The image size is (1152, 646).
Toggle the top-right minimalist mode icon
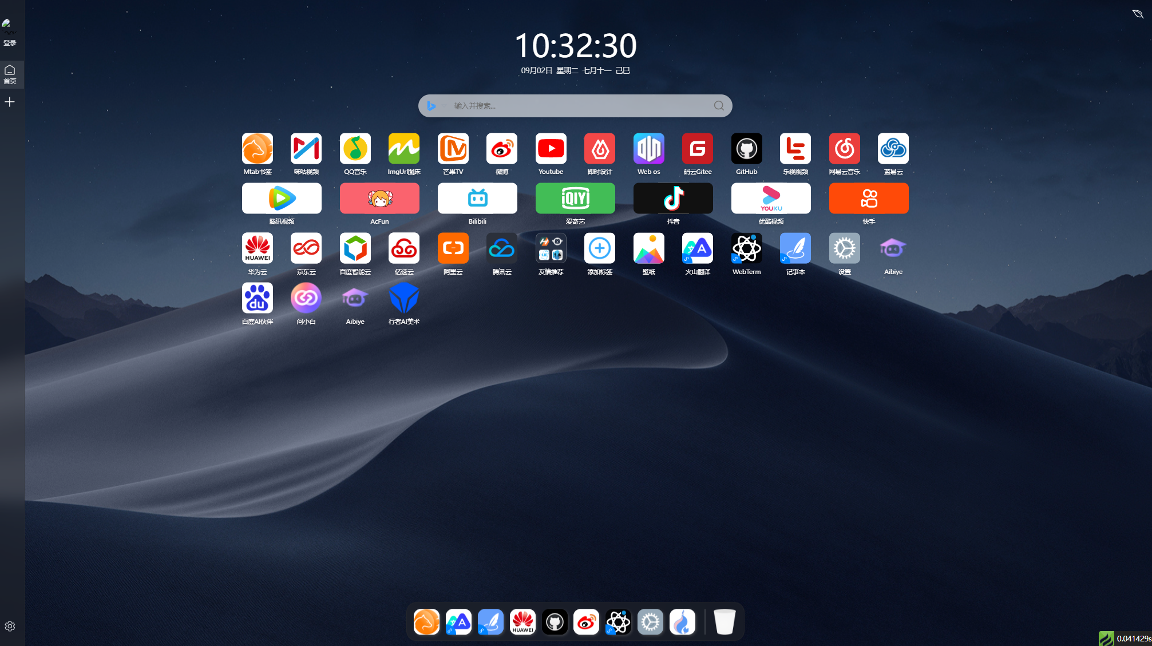(x=1137, y=14)
